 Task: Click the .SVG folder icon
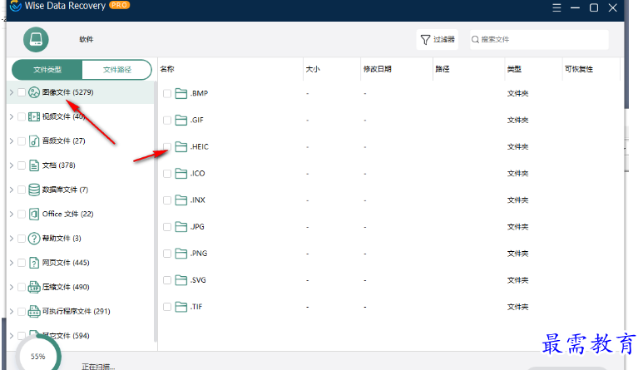point(181,280)
